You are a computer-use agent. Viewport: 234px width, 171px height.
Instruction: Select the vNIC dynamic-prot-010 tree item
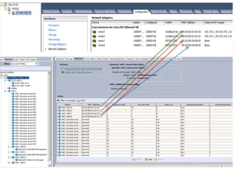(x=25, y=117)
